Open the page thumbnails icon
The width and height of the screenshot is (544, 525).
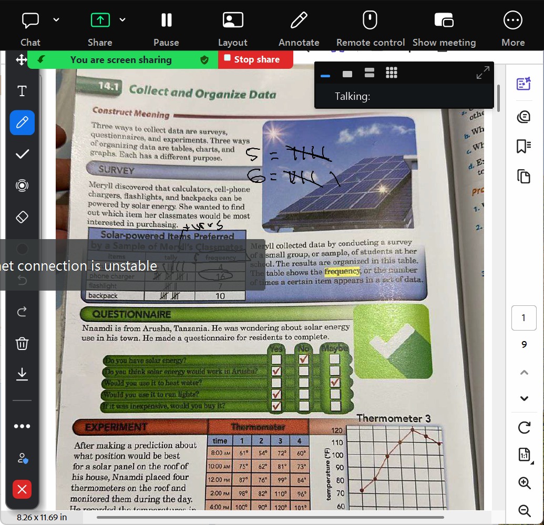524,177
